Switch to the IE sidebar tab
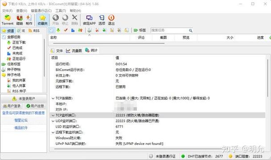 tap(21, 31)
